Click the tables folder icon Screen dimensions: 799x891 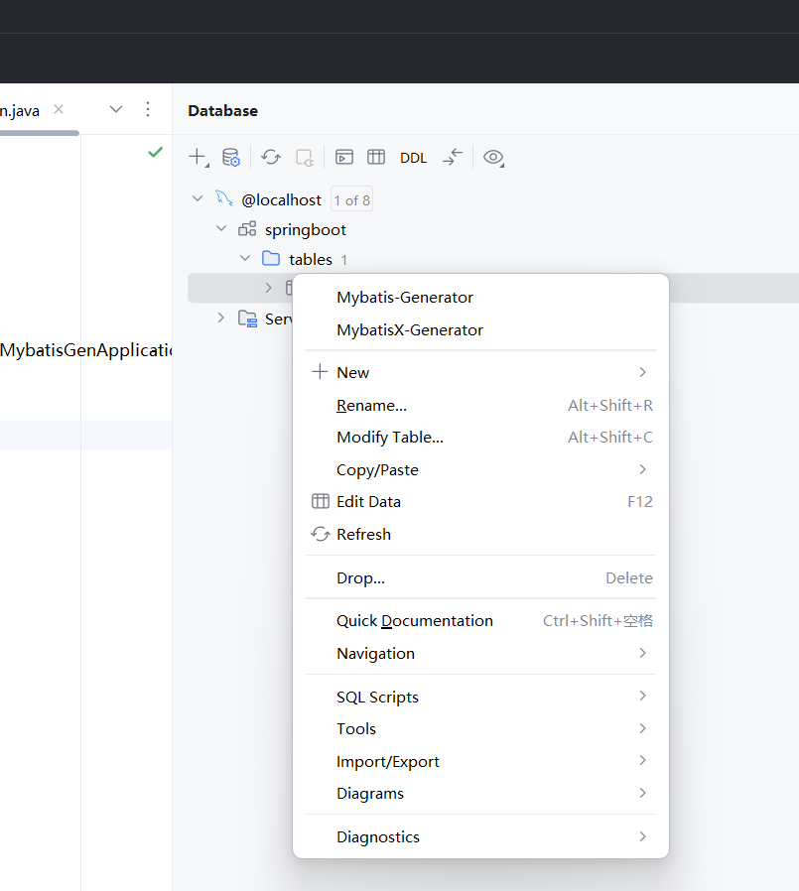click(x=271, y=259)
